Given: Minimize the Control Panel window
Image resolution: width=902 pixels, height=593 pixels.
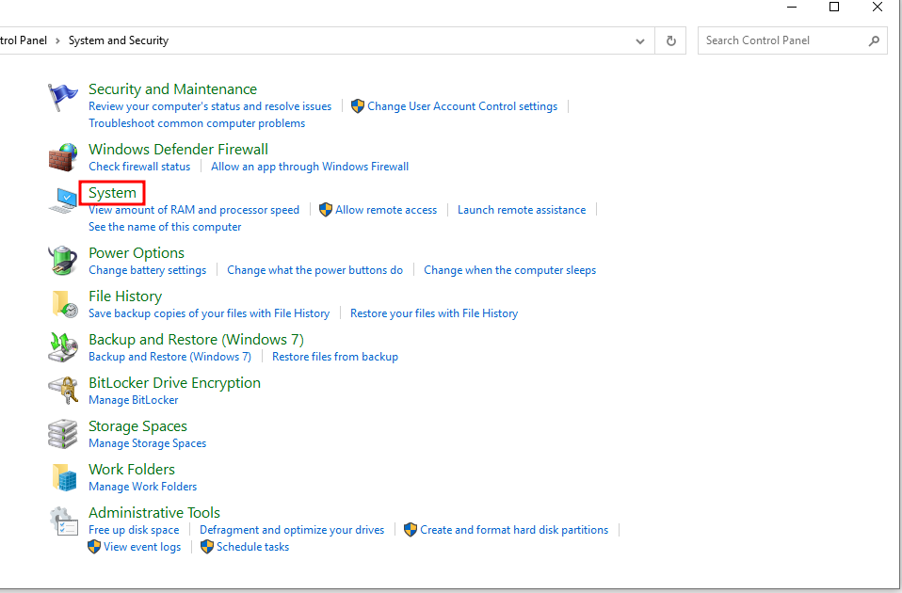Looking at the screenshot, I should pos(792,7).
